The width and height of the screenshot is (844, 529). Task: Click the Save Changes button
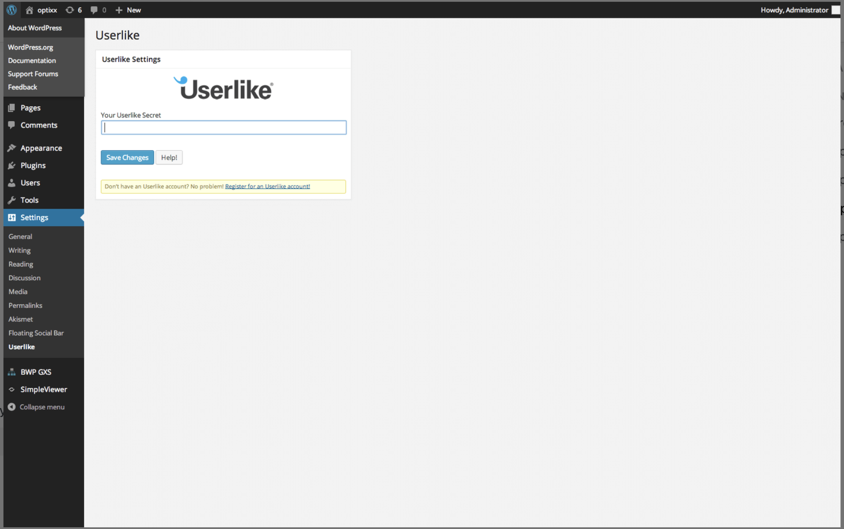click(127, 157)
